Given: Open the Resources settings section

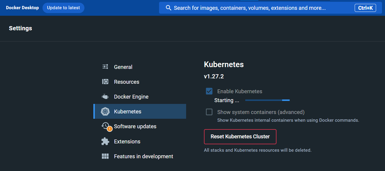Looking at the screenshot, I should tap(140, 82).
